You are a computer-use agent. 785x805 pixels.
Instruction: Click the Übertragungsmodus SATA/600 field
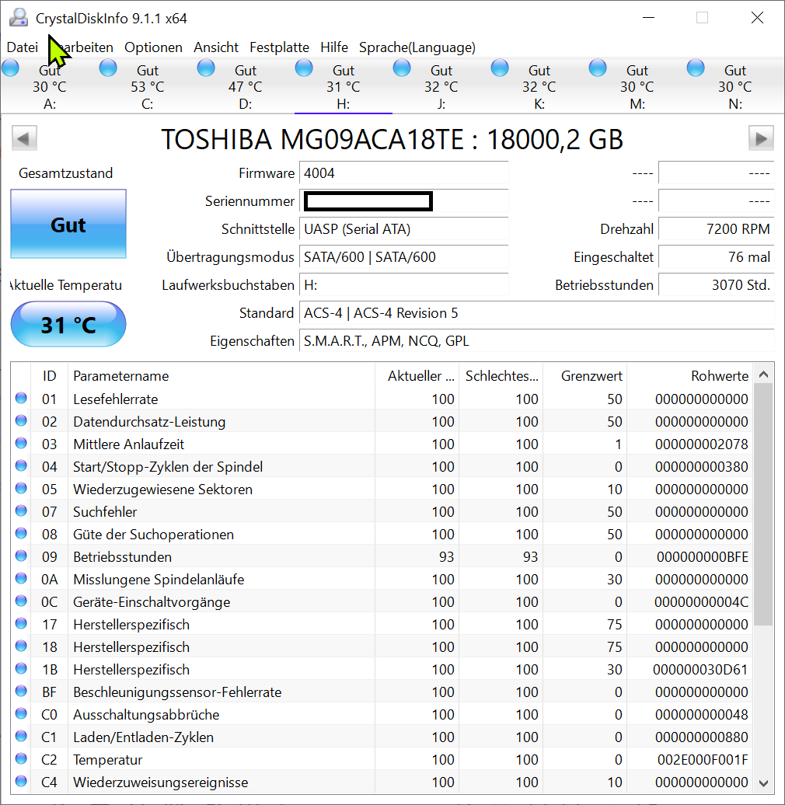click(404, 256)
